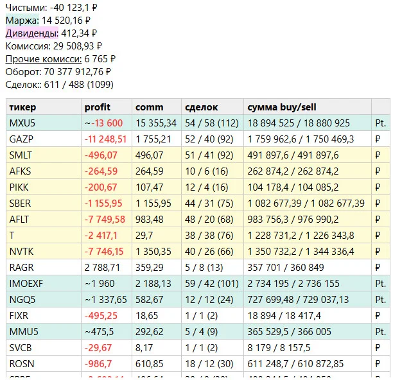This screenshot has width=393, height=380.
Task: Click the IMOEXF trades count '59 / 42 (101)'
Action: [x=212, y=283]
